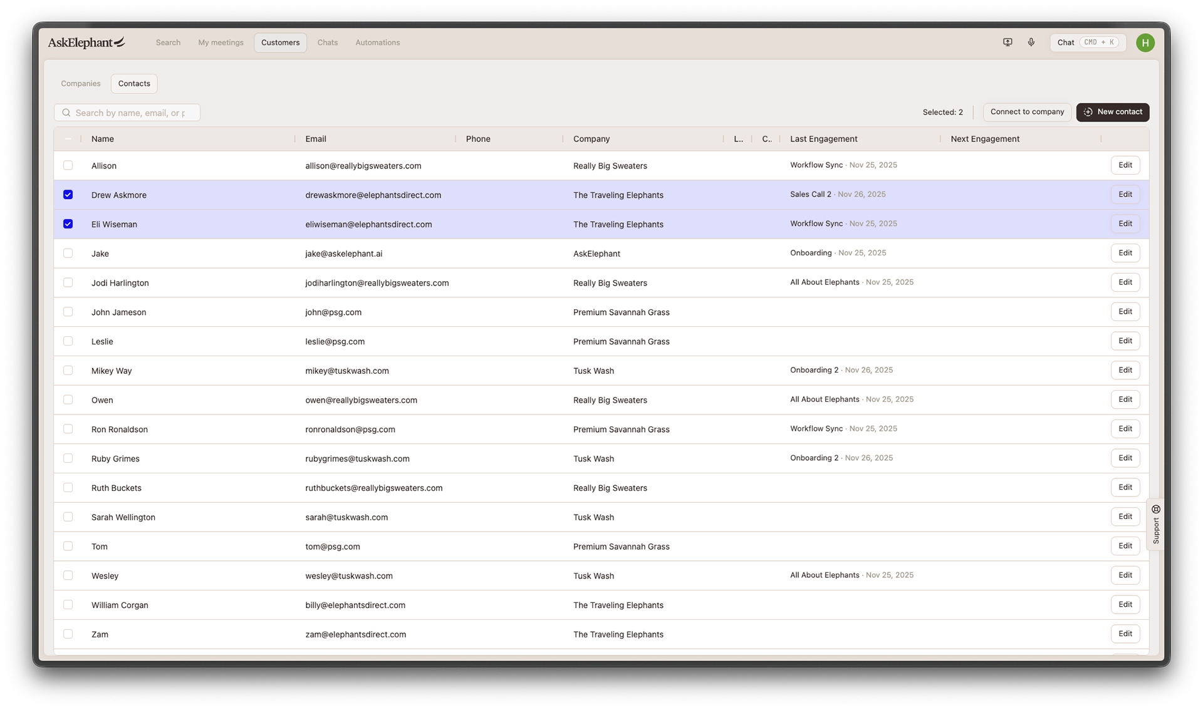
Task: Click the Next Engagement column header
Action: (985, 139)
